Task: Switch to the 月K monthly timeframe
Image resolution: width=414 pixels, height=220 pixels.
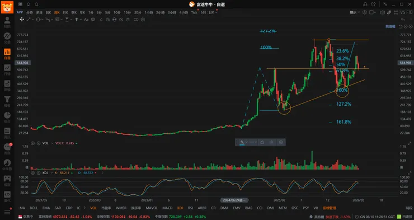Action: tap(65, 12)
